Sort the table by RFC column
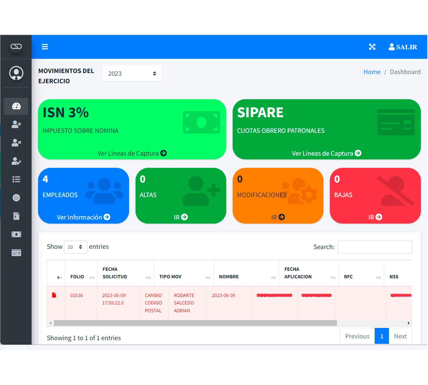The height and width of the screenshot is (385, 428). pyautogui.click(x=361, y=274)
